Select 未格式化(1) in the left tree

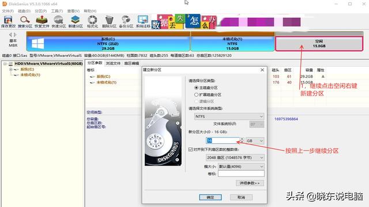30,75
